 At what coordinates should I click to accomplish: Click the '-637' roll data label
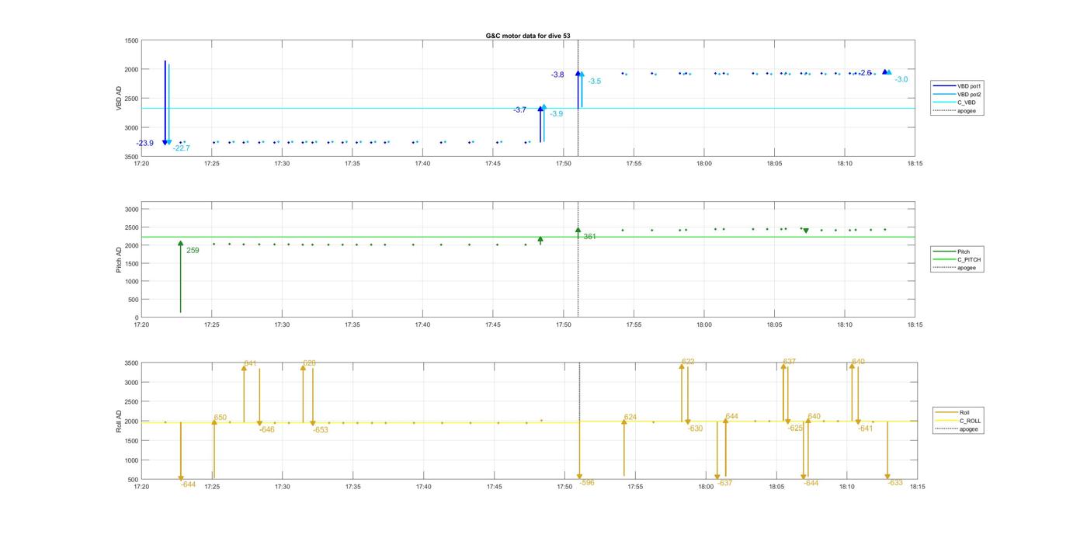[x=725, y=482]
